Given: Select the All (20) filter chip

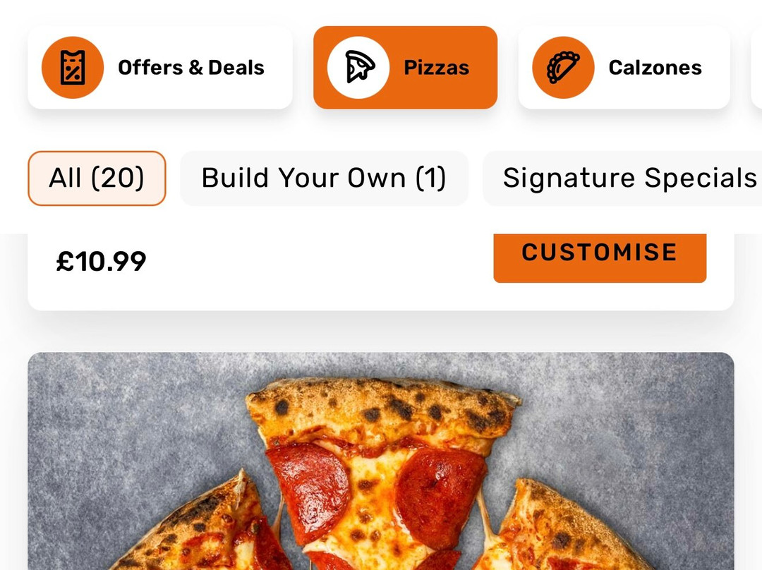Looking at the screenshot, I should point(97,178).
